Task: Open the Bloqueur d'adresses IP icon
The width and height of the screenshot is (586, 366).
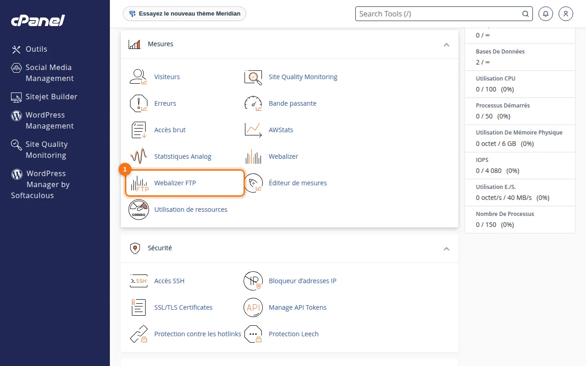Action: [x=253, y=281]
